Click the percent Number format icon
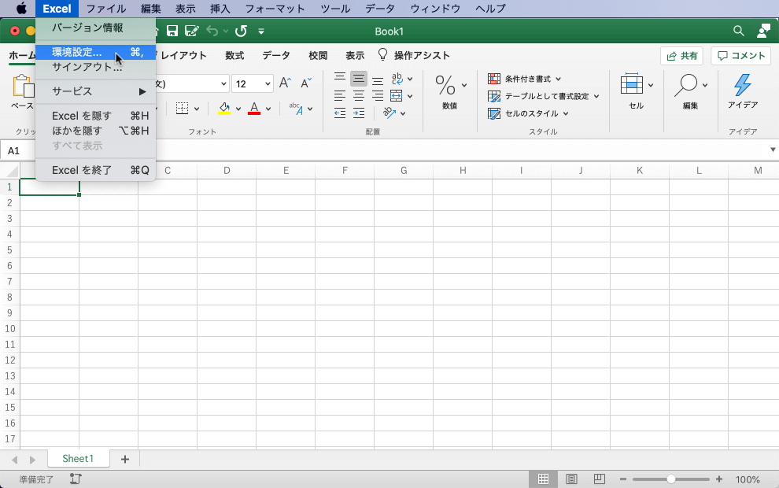The height and width of the screenshot is (488, 779). (x=445, y=85)
